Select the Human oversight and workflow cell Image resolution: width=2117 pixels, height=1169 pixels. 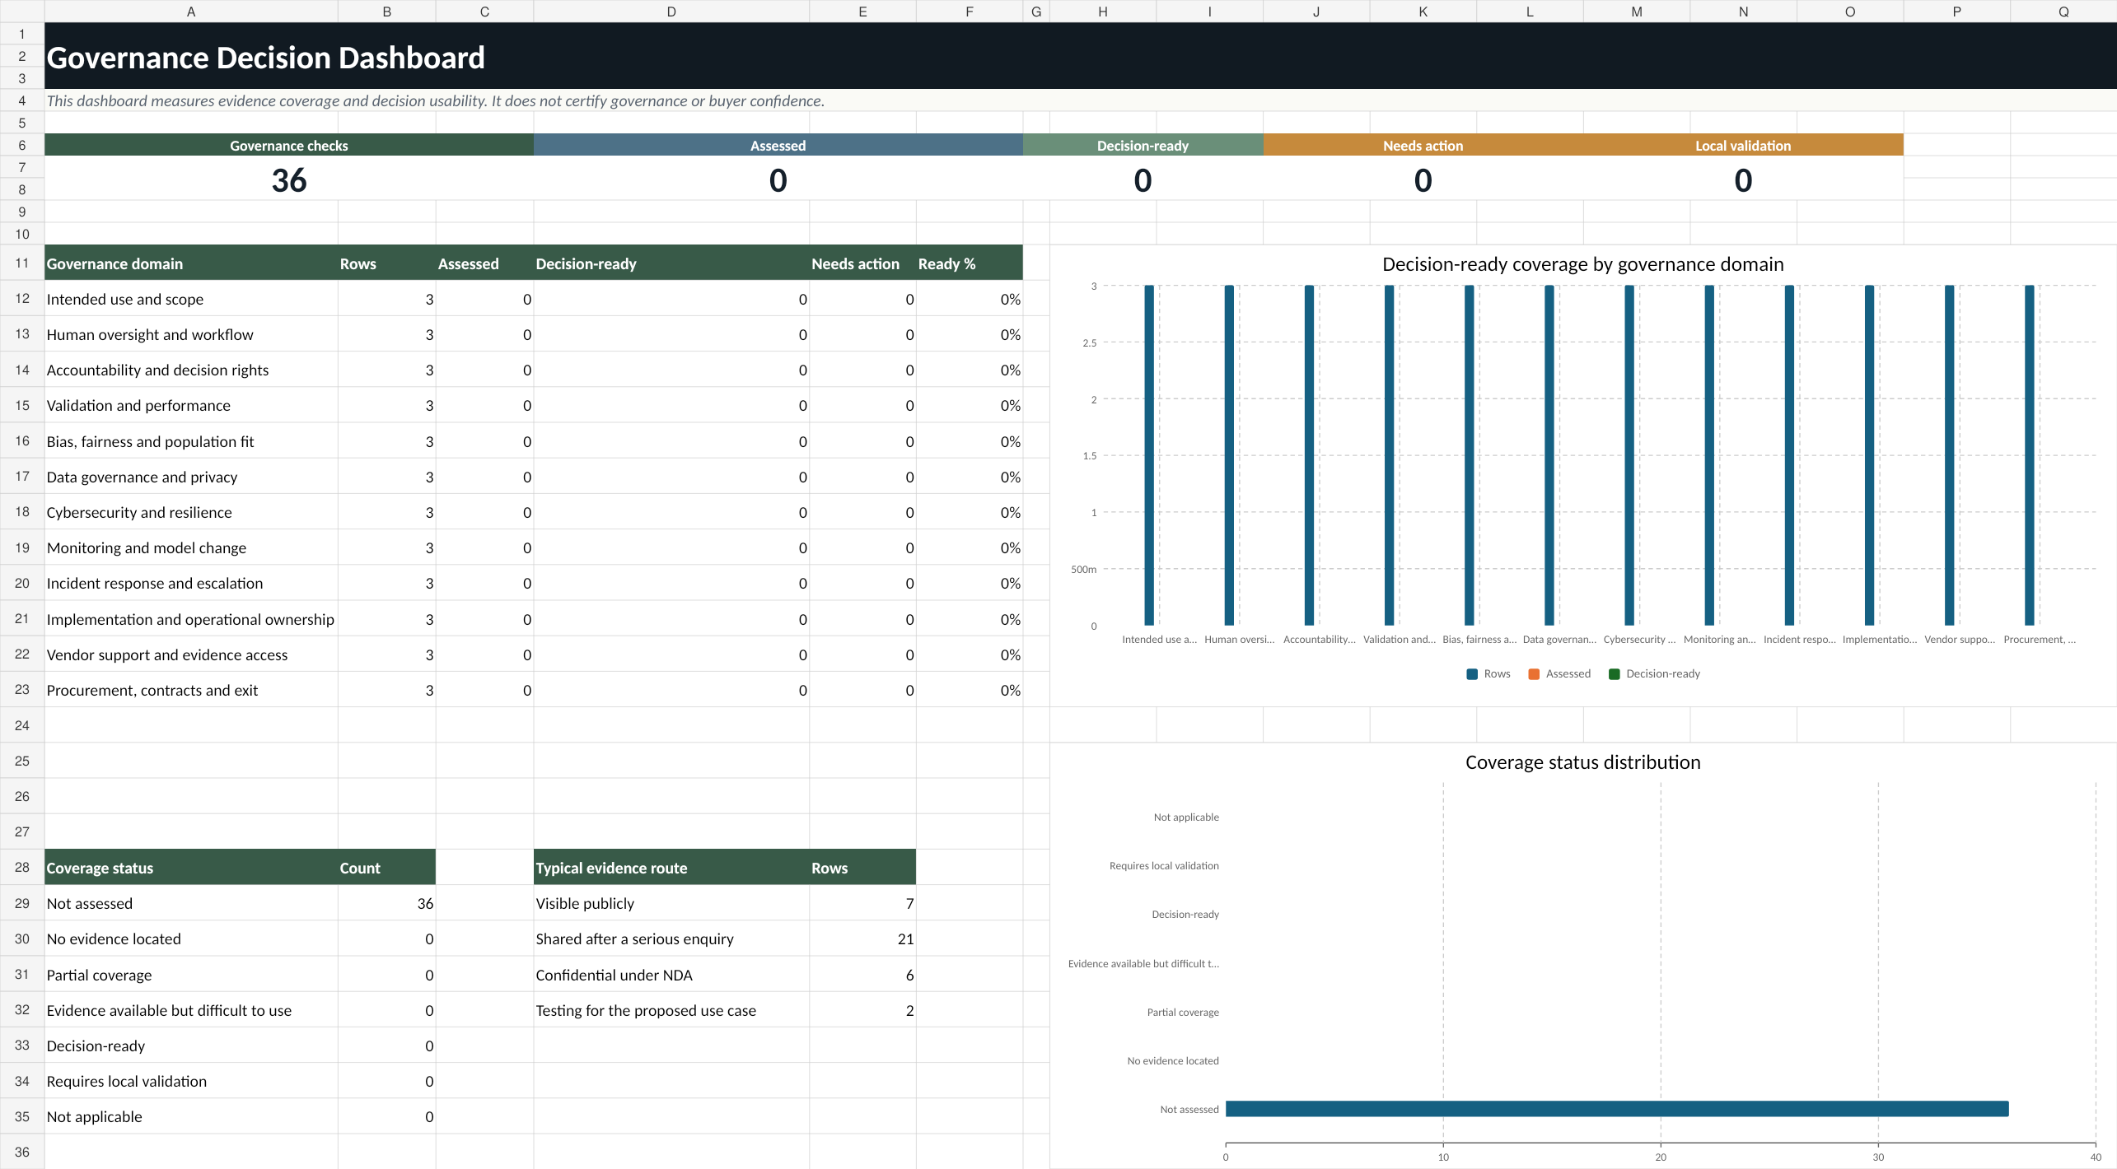(x=191, y=334)
